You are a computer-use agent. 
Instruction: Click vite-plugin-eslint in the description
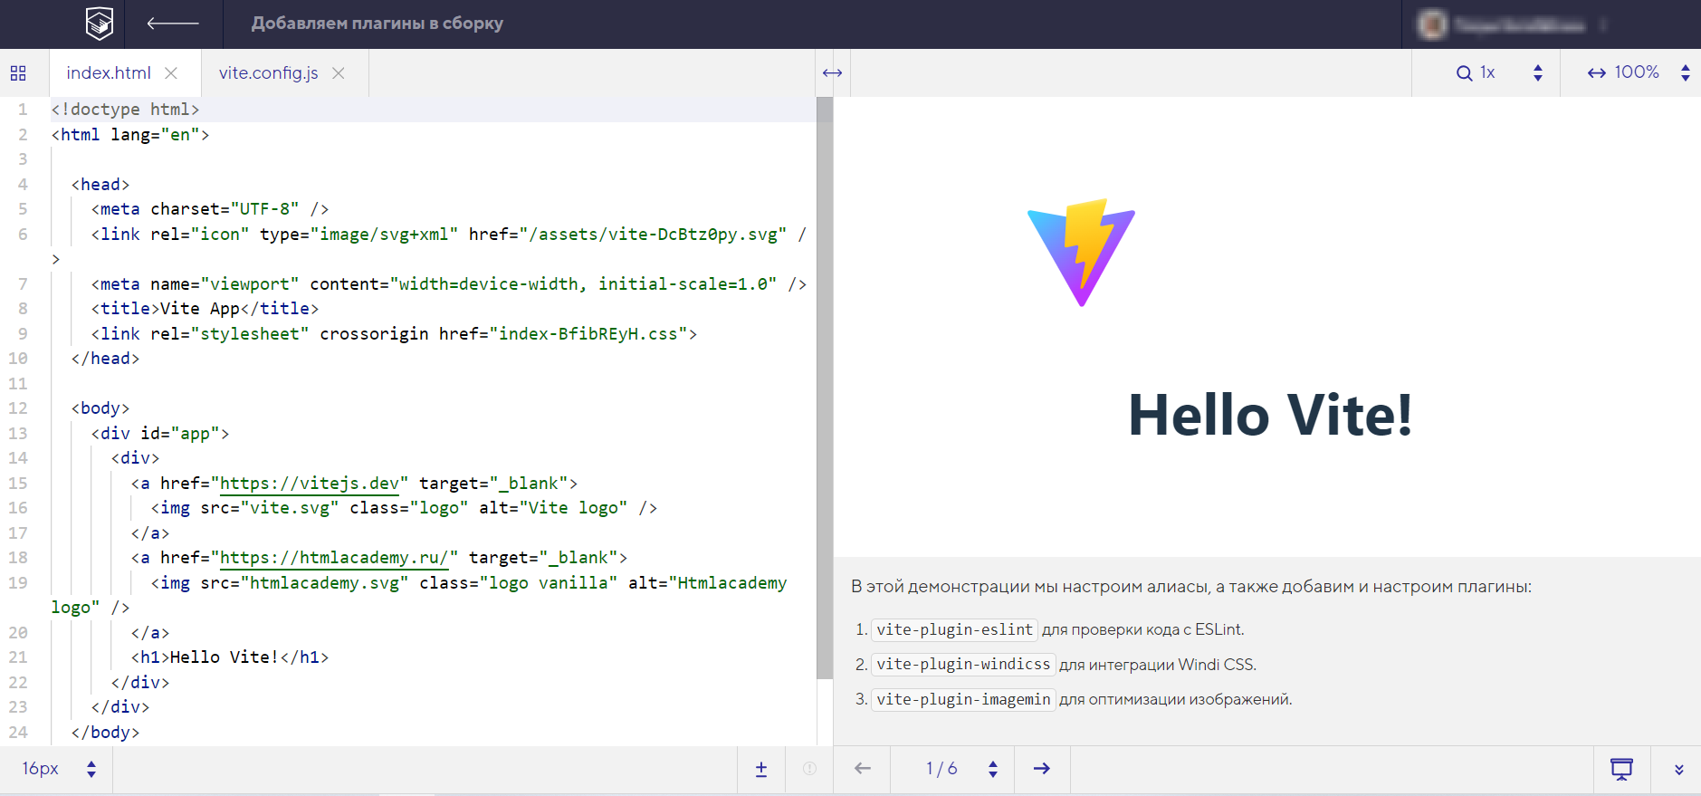(x=954, y=629)
